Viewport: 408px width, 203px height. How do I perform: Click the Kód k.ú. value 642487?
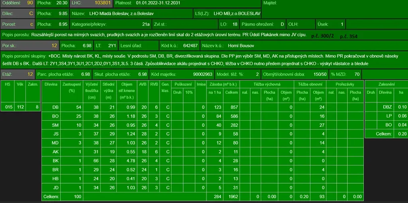click(190, 45)
